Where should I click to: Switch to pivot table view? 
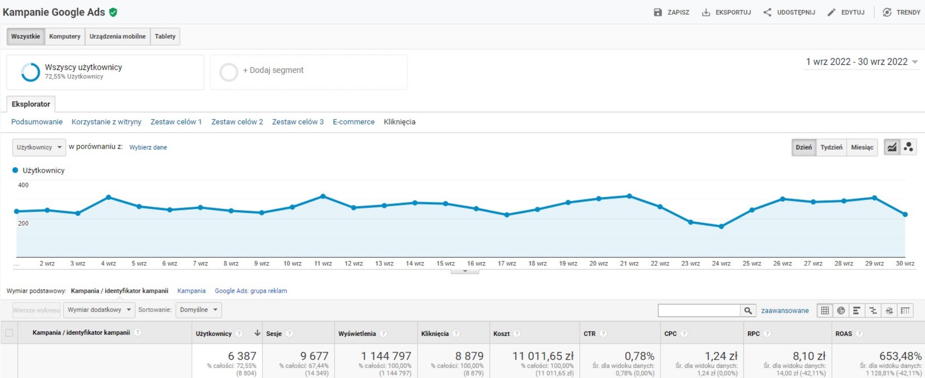pos(905,311)
